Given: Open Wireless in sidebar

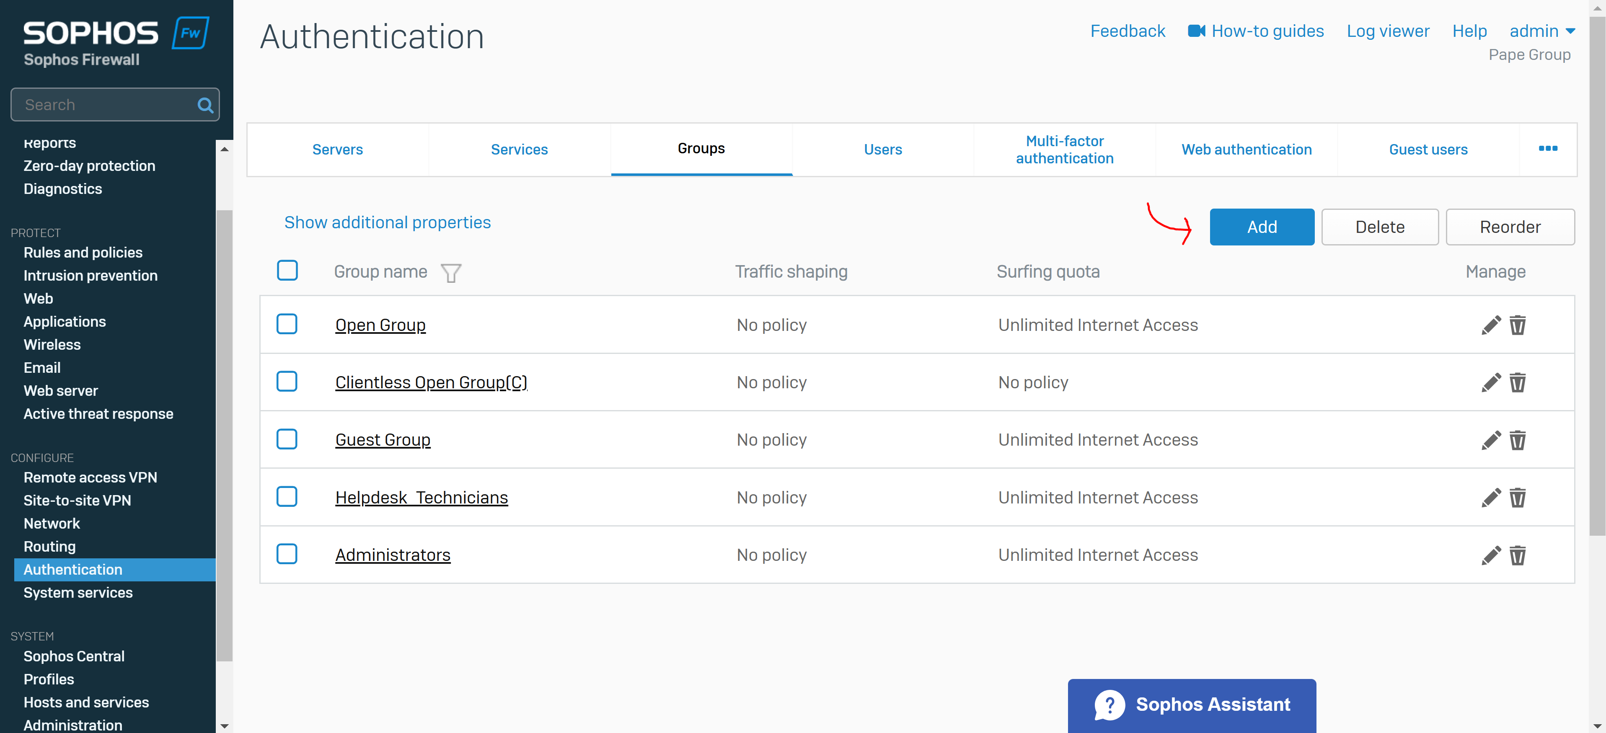Looking at the screenshot, I should (x=52, y=345).
